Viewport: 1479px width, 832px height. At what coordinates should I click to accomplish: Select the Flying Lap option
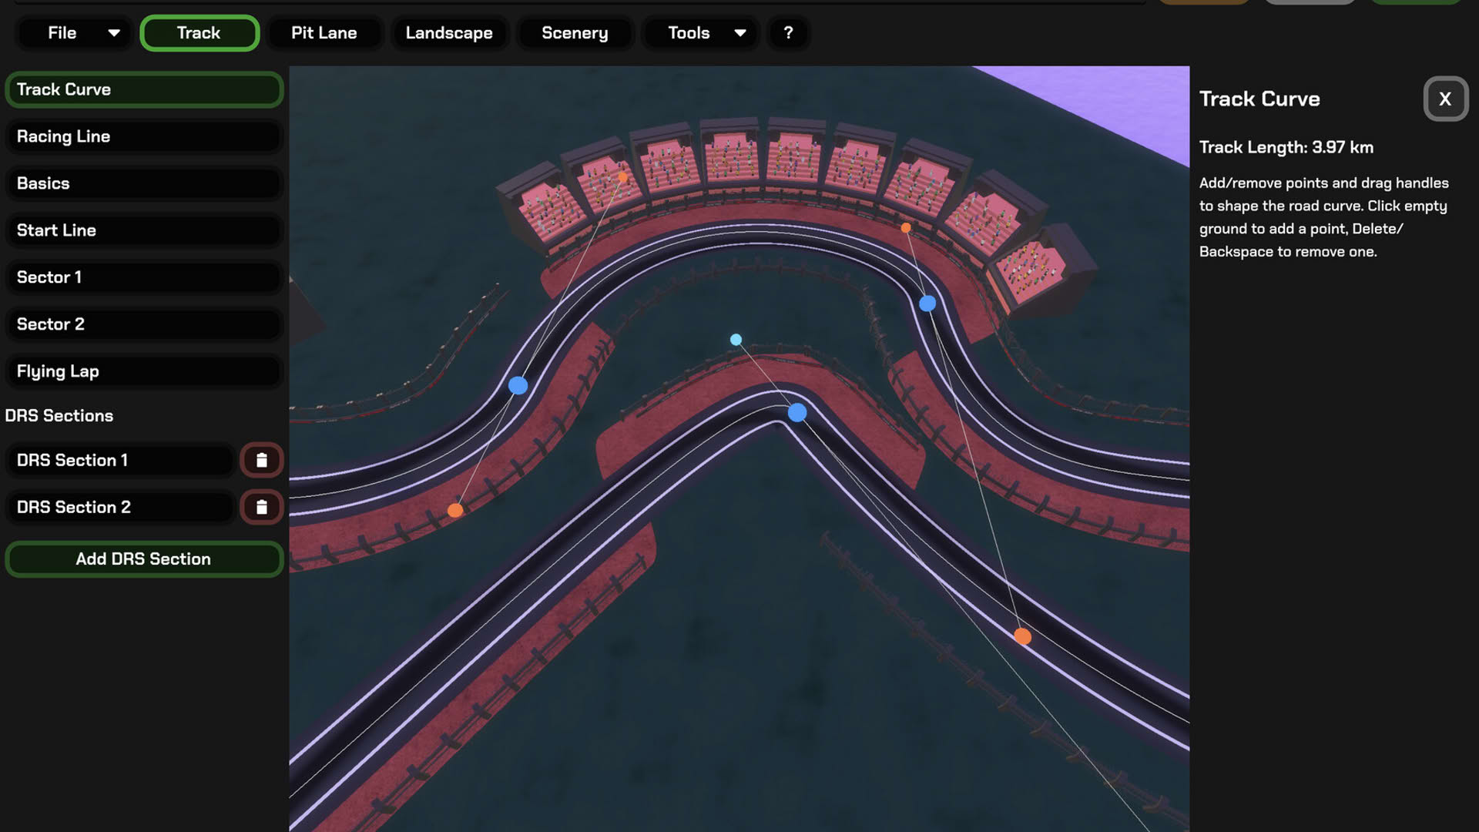point(144,371)
